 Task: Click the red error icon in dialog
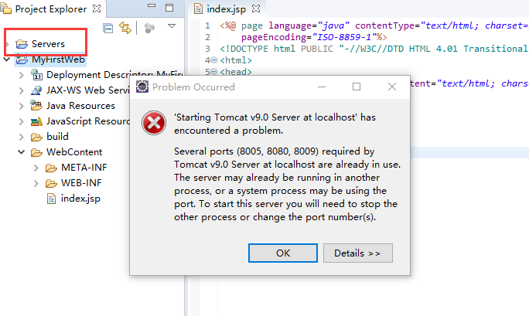coord(154,123)
